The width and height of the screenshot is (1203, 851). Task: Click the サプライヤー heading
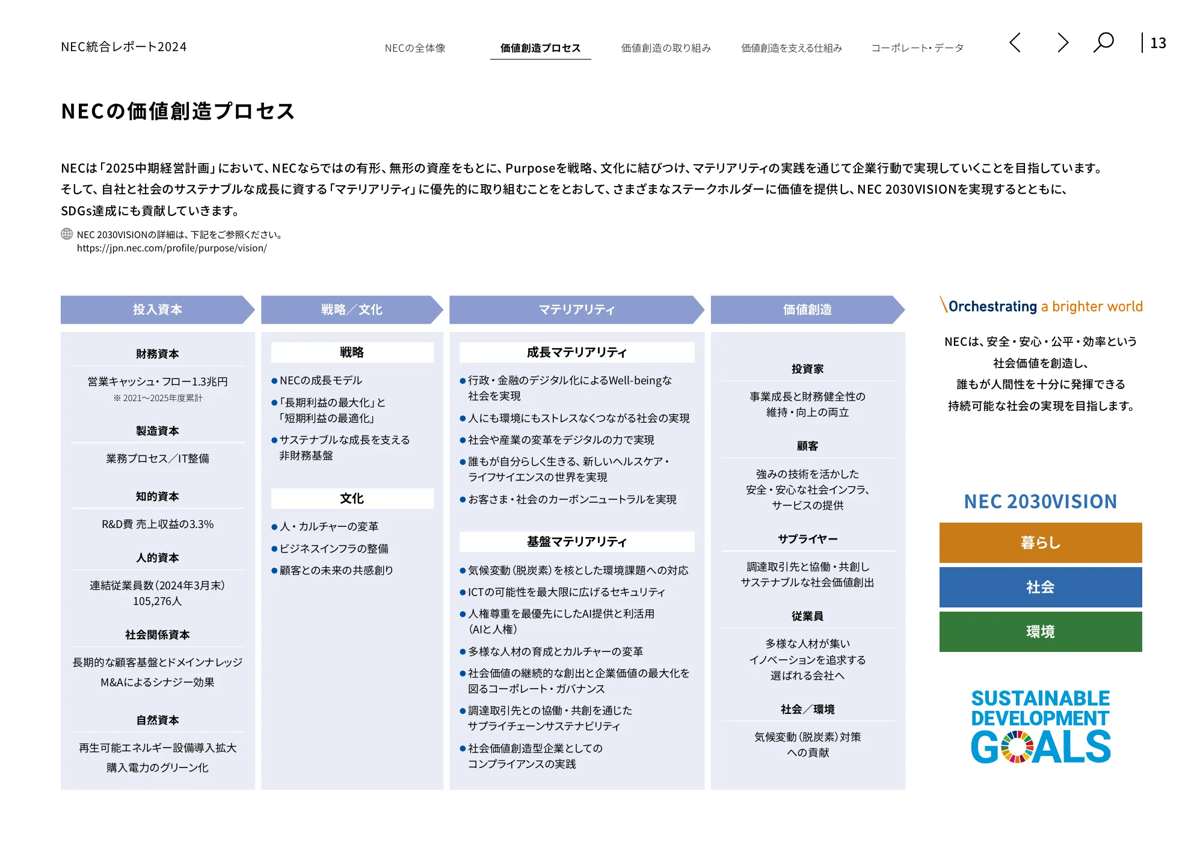(x=808, y=539)
